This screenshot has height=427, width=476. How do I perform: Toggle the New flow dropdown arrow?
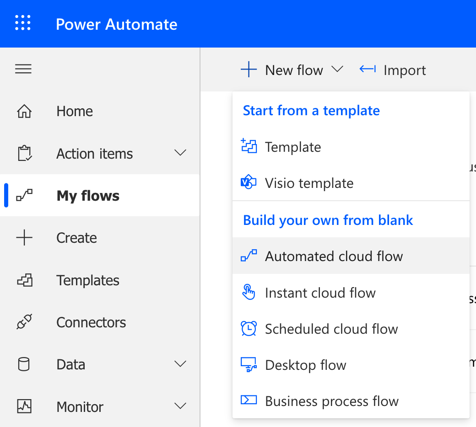pyautogui.click(x=337, y=69)
